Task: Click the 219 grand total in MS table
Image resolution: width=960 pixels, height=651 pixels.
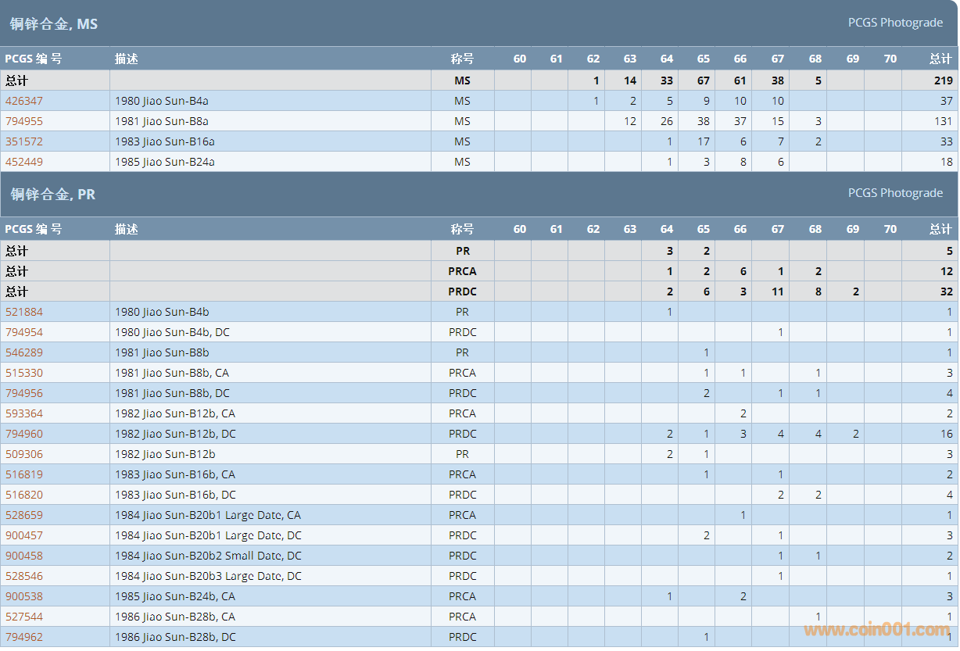Action: pyautogui.click(x=943, y=80)
